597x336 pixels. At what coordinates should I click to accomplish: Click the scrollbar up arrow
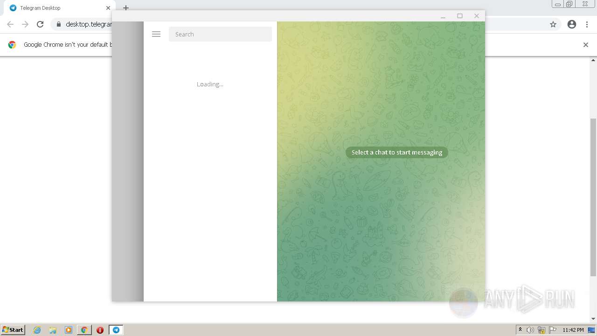[593, 60]
